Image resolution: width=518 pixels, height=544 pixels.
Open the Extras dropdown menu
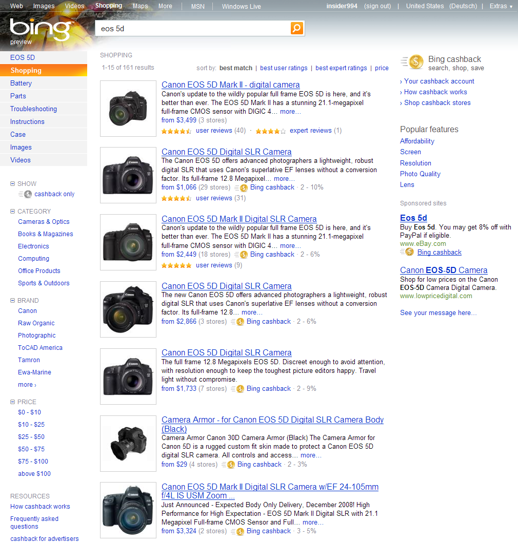[501, 6]
